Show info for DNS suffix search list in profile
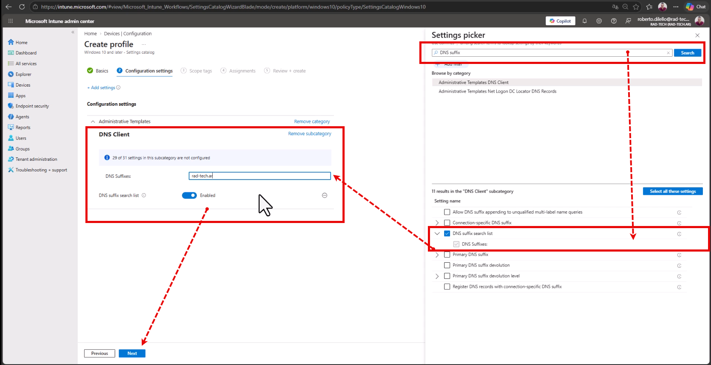 (x=144, y=195)
